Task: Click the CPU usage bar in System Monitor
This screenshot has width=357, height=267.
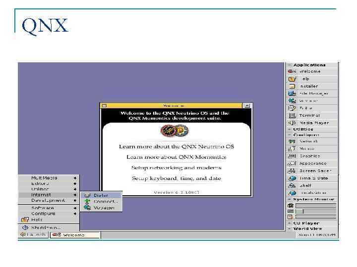Action: point(316,206)
